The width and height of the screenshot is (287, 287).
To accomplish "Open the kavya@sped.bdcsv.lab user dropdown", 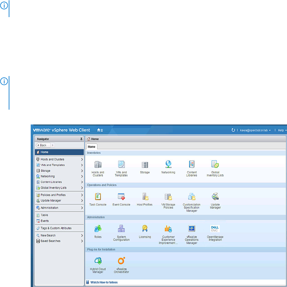I will (255, 130).
